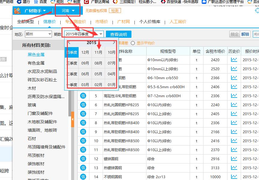259x180 pixels.
Task: Click the 解锁 button
Action: [245, 34]
